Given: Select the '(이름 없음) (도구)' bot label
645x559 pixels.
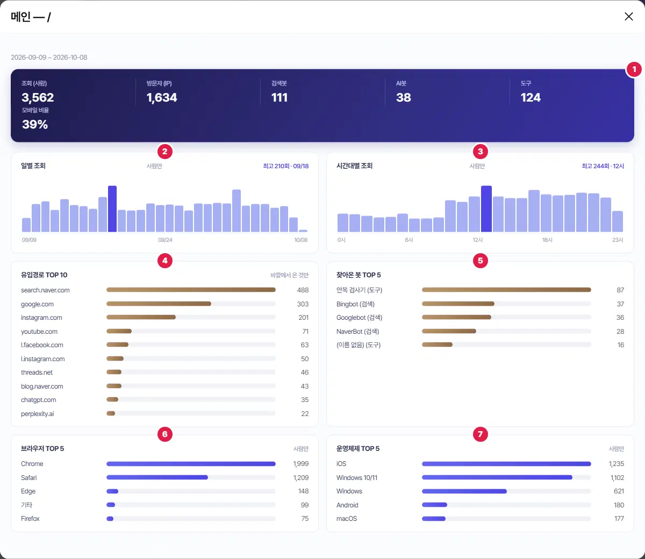Looking at the screenshot, I should [359, 345].
